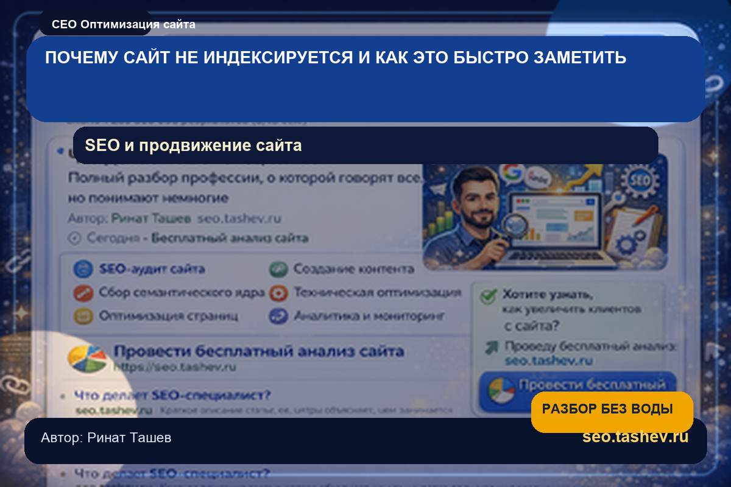Click the clock icon before Сегодня

(75, 239)
